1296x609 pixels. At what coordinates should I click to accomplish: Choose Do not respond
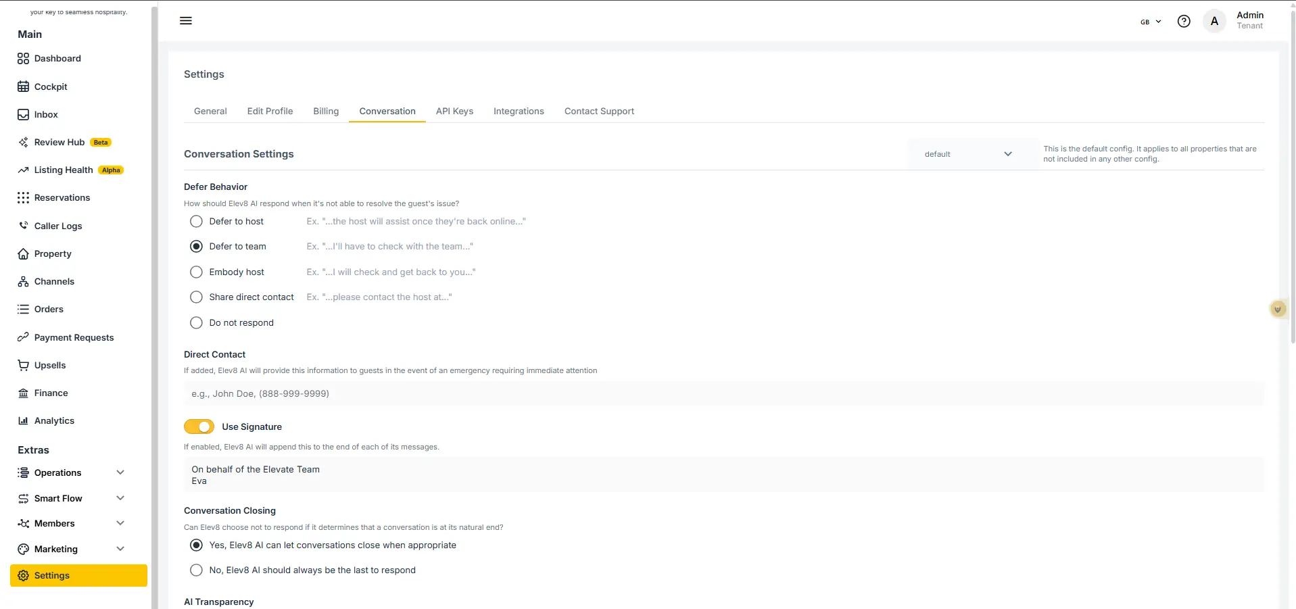tap(196, 322)
